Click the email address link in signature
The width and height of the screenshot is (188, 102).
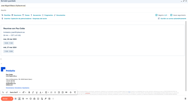tap(11, 83)
